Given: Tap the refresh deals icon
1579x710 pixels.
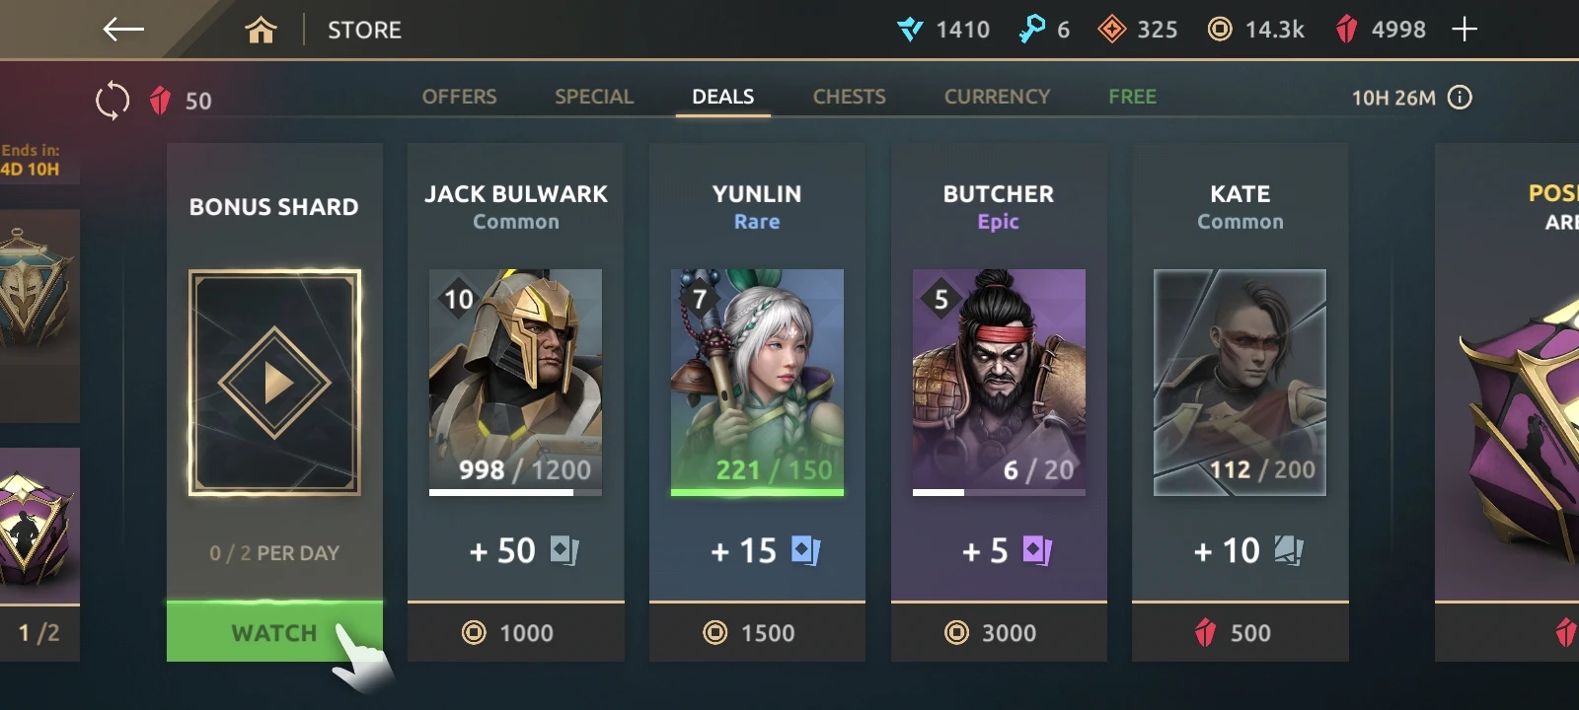Looking at the screenshot, I should pyautogui.click(x=113, y=101).
